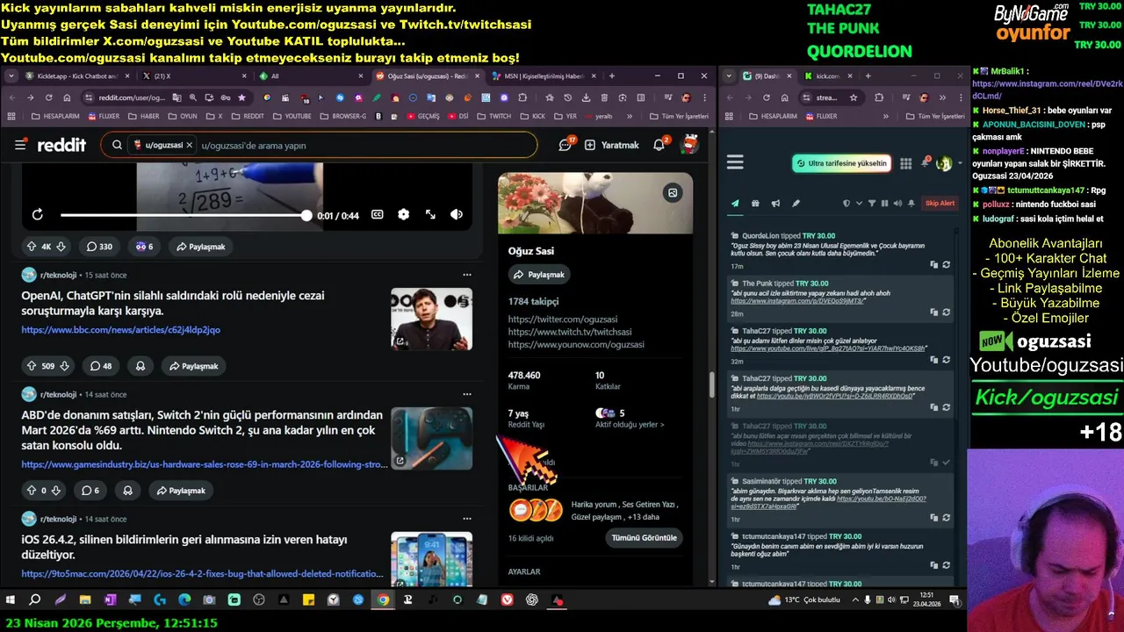This screenshot has width=1124, height=632.
Task: Click 'Ultra tarifesine yükseltin' upgrade button
Action: (841, 163)
